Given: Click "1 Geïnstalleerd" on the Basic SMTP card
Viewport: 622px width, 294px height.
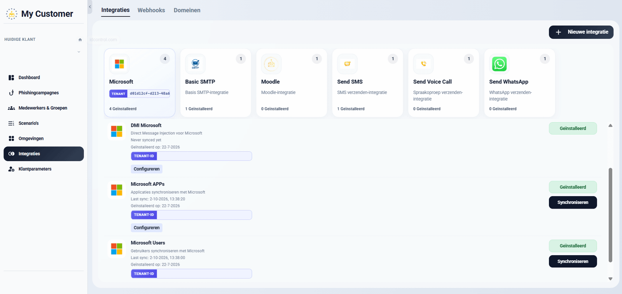Looking at the screenshot, I should pyautogui.click(x=199, y=109).
